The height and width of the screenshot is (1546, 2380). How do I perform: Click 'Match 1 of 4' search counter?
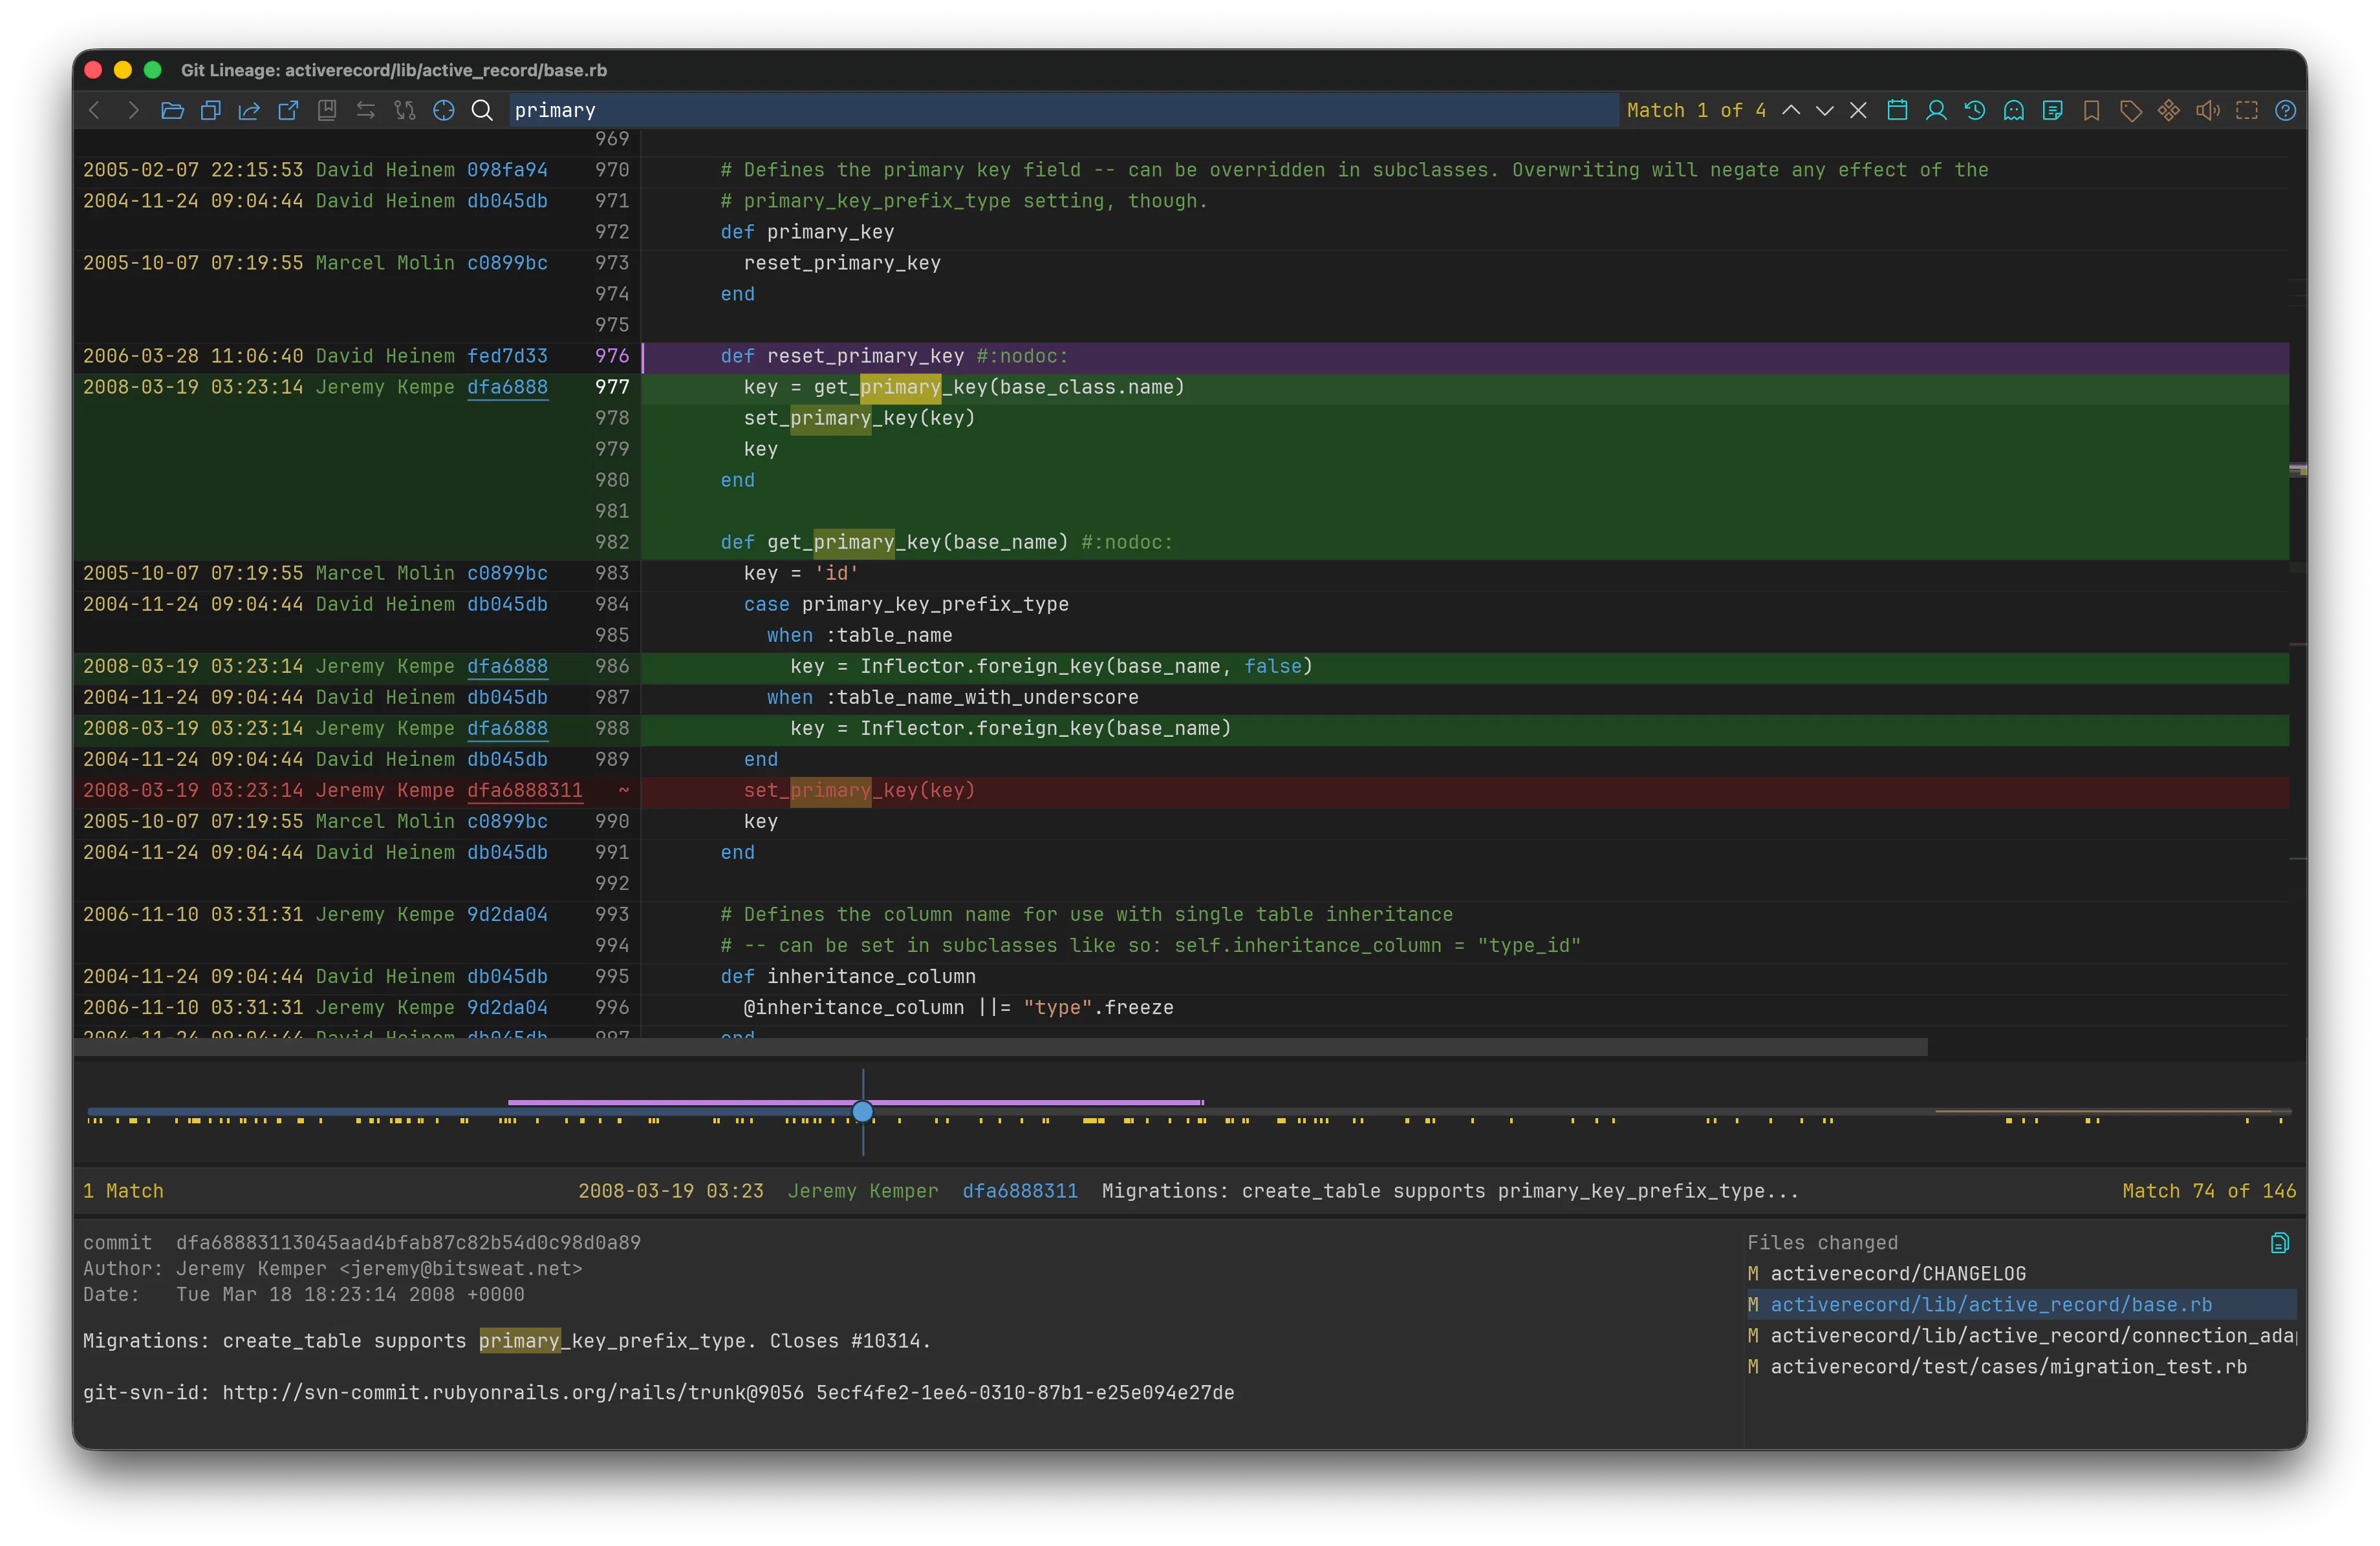pyautogui.click(x=1696, y=110)
